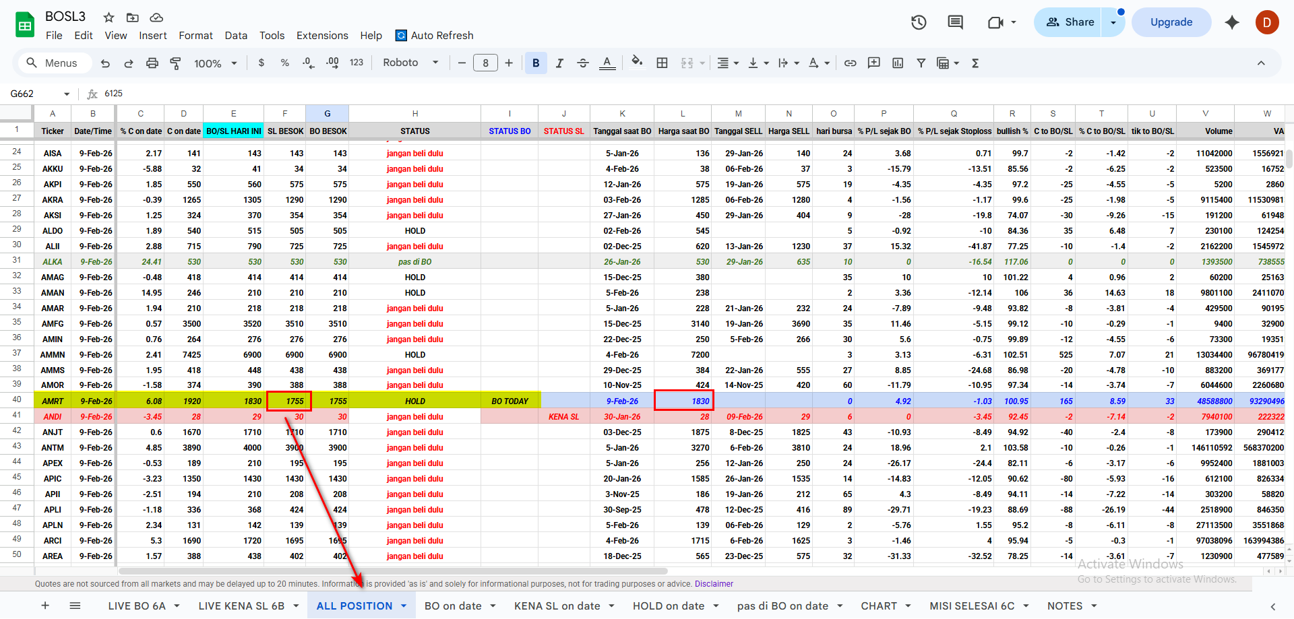Image resolution: width=1294 pixels, height=619 pixels.
Task: Insert a chart using toolbar icon
Action: click(x=898, y=63)
